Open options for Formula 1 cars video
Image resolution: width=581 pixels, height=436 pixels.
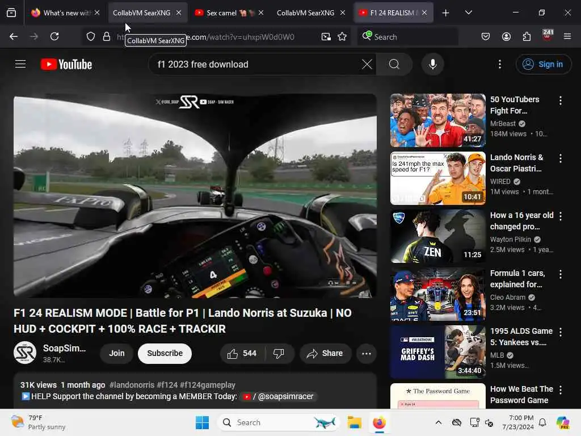pyautogui.click(x=561, y=274)
